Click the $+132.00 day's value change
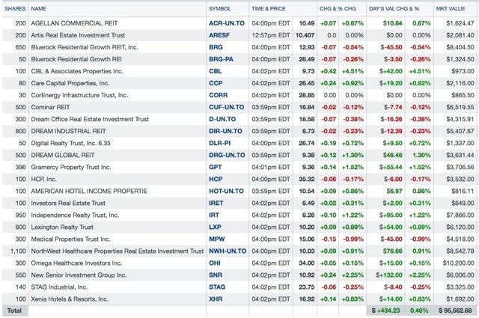The image size is (479, 318). tap(389, 275)
